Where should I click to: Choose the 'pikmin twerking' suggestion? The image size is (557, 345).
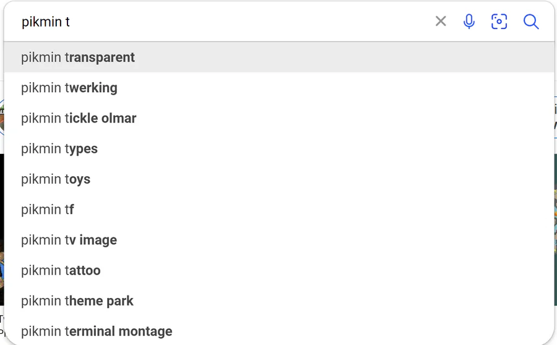click(69, 88)
